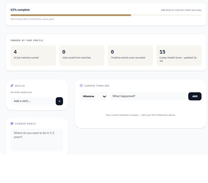208x183 pixels.
Task: Click the number 4 job matches value
Action: tap(15, 52)
